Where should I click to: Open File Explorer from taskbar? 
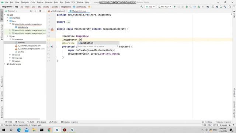click(34, 130)
